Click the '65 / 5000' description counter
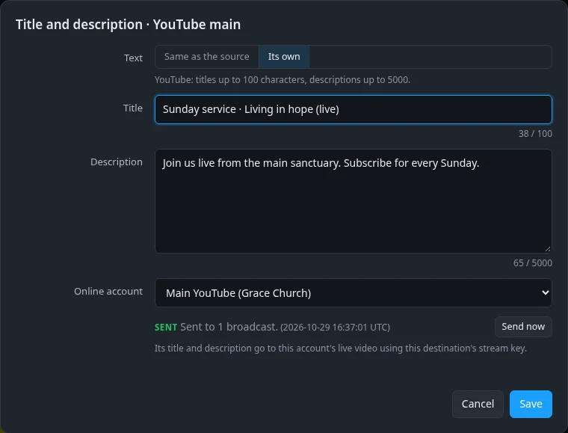568x433 pixels. click(x=532, y=263)
